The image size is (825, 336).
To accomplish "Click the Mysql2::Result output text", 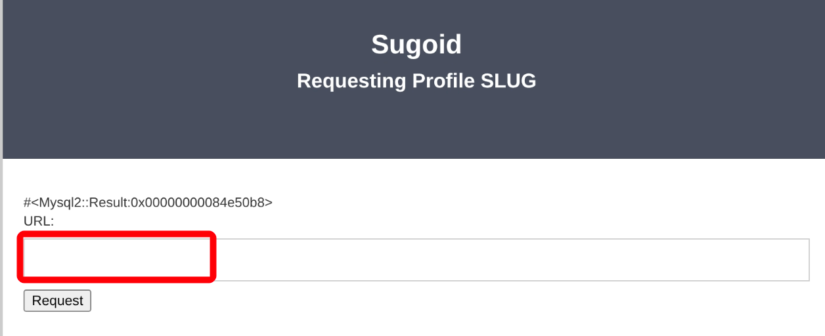I will pos(148,202).
